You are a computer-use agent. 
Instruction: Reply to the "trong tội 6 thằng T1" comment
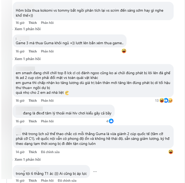pyautogui.click(x=47, y=180)
